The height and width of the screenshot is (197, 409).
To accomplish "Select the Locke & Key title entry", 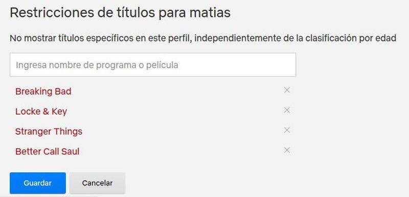I will [41, 112].
